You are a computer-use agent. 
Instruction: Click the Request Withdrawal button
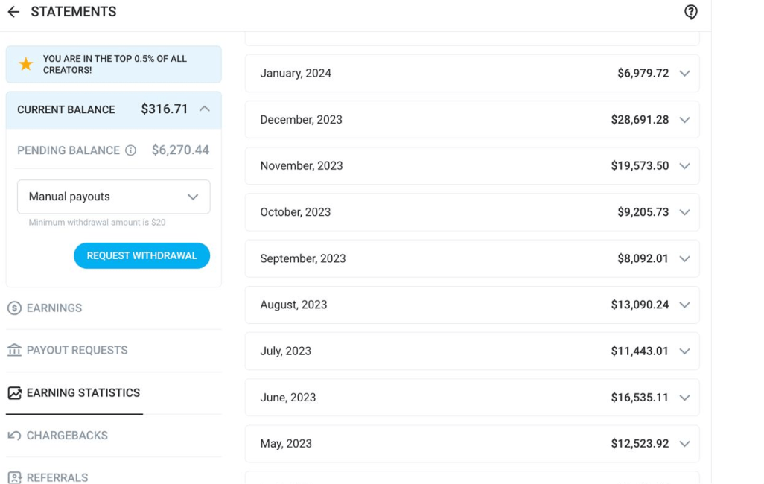[141, 255]
